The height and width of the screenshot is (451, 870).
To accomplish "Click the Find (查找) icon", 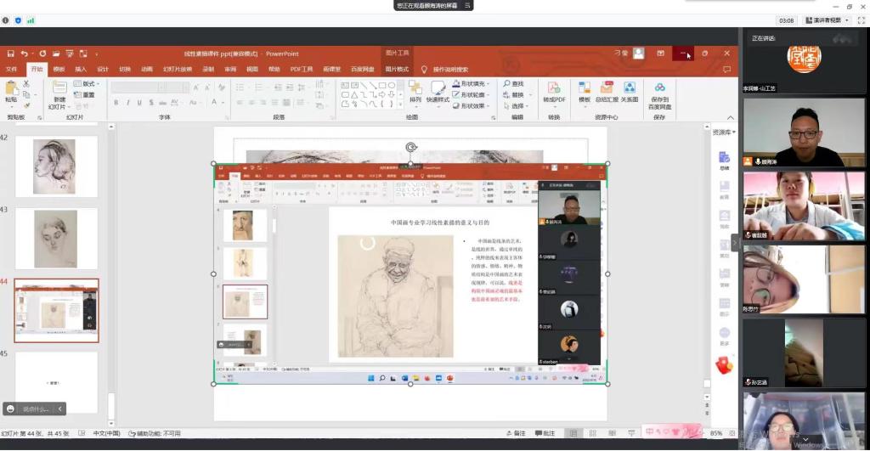I will [x=513, y=84].
